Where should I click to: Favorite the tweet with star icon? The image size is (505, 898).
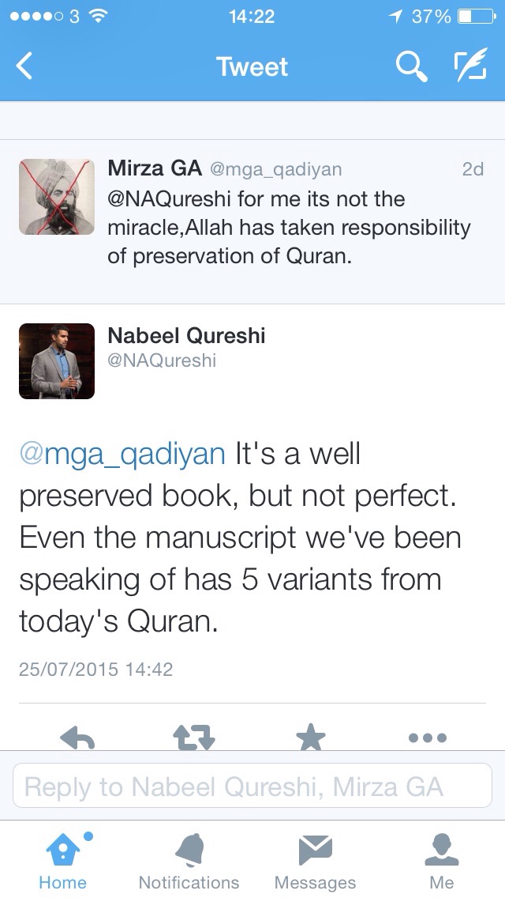[x=310, y=739]
